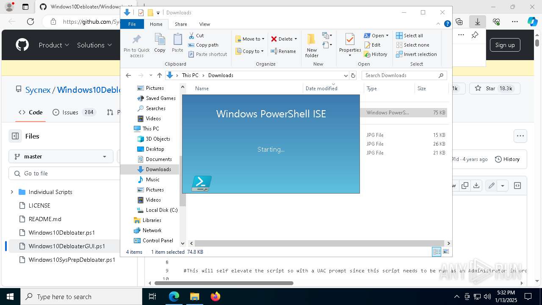Click Paste shortcut in ribbon
This screenshot has width=542, height=305.
(x=207, y=54)
